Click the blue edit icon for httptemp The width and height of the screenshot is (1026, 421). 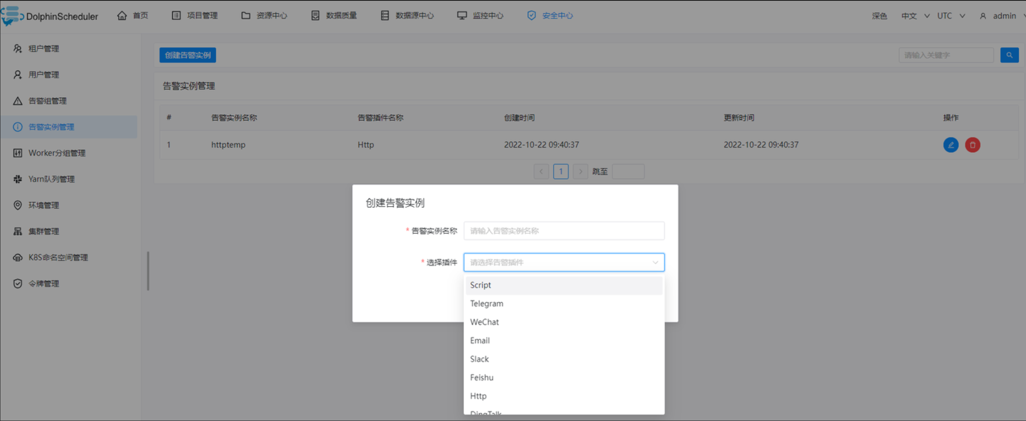(x=950, y=145)
